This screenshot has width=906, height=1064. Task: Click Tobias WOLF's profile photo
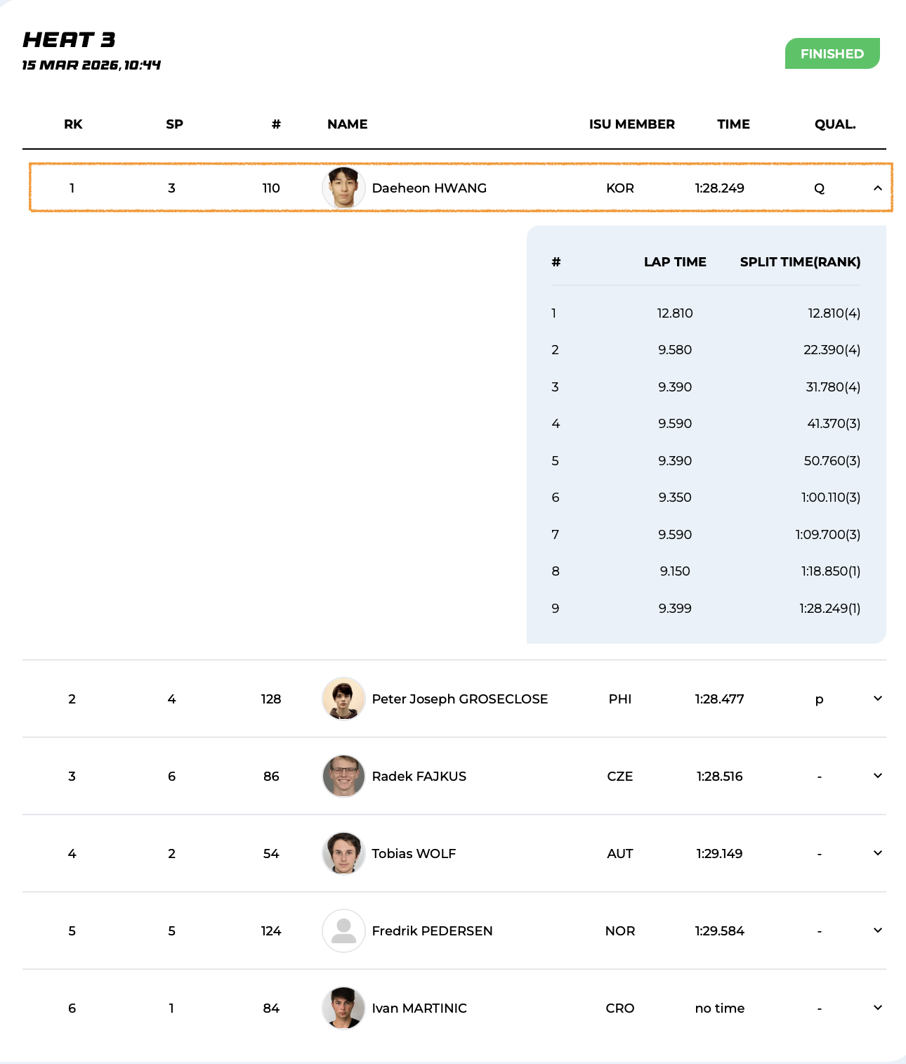tap(343, 853)
